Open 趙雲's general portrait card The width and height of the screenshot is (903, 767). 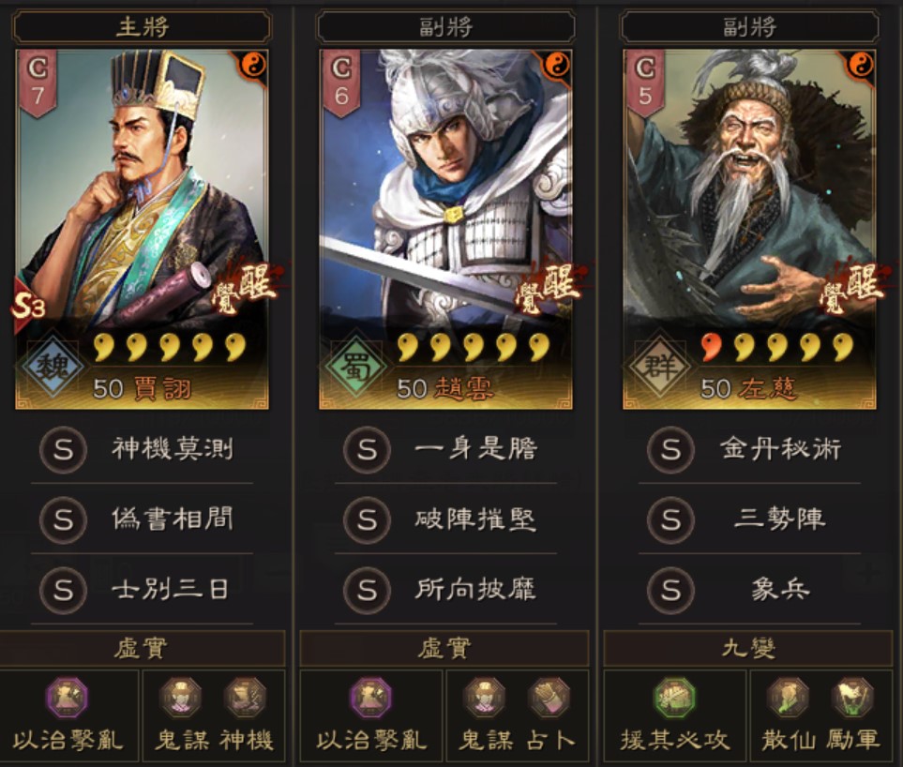pyautogui.click(x=445, y=229)
